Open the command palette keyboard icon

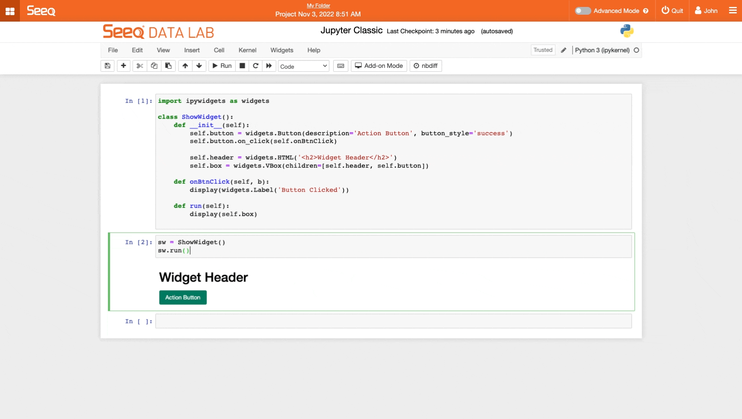pos(341,66)
